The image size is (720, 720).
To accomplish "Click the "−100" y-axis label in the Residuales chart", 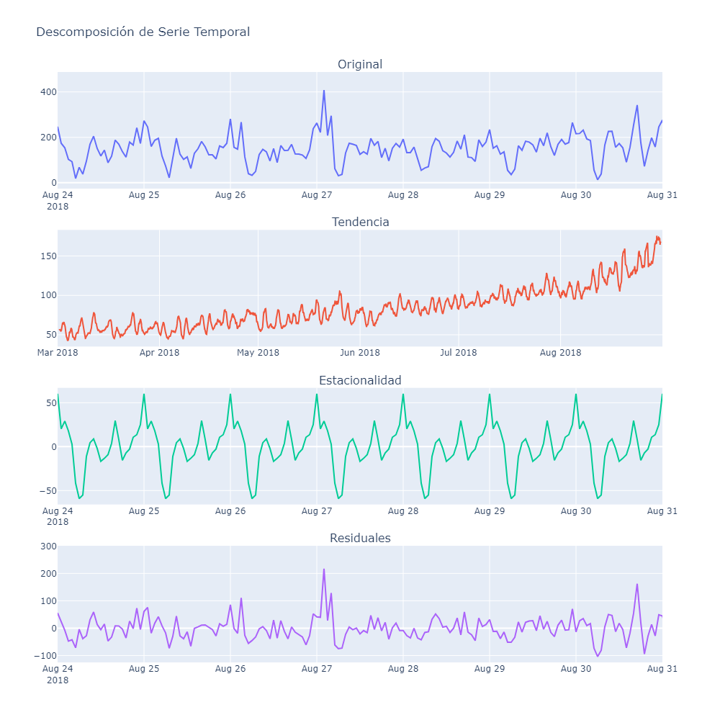I will (45, 656).
